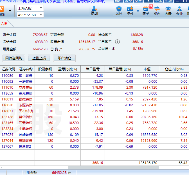This screenshot has width=189, height=175.
Task: Click the 添加 (add account) icon
Action: click(94, 11)
